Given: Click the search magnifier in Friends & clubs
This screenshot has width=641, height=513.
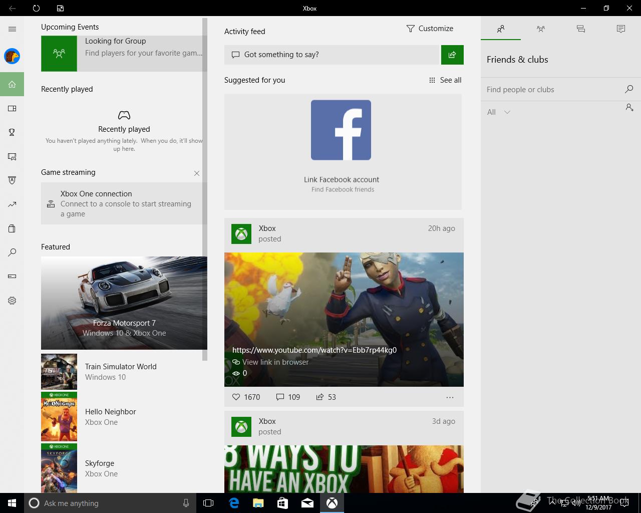Looking at the screenshot, I should (629, 89).
